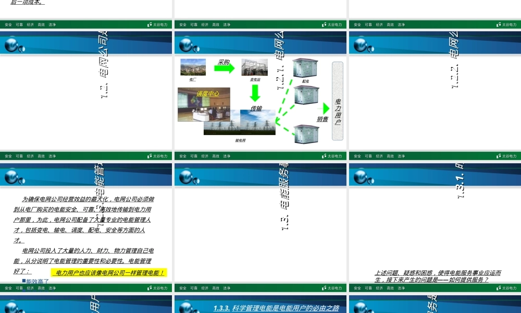Click the 太谷电力 logo below the 上述问题 text
This screenshot has height=313, width=521.
coord(506,288)
